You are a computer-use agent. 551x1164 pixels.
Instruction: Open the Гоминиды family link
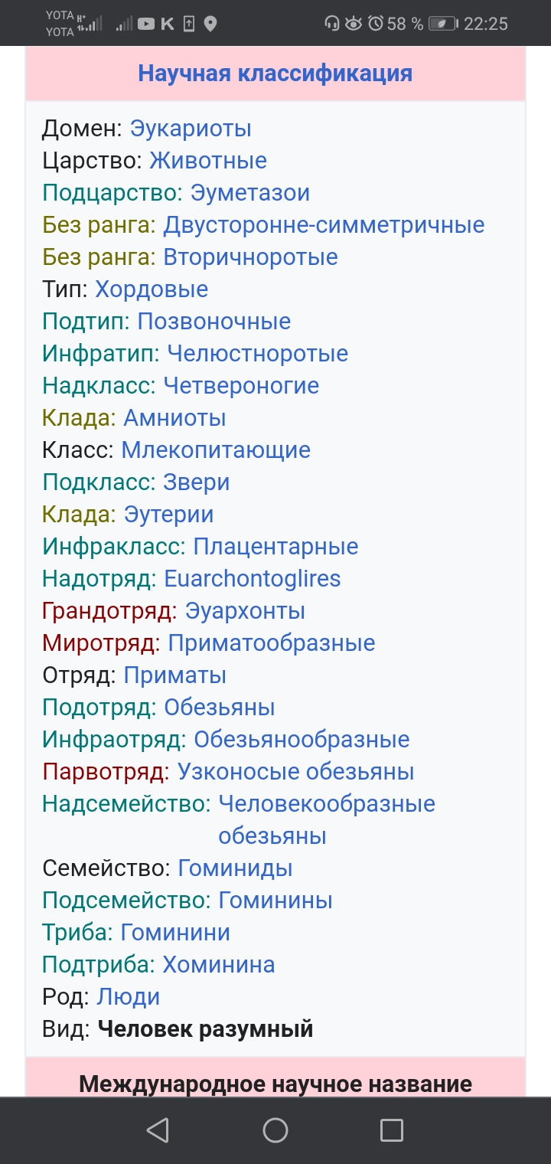coord(236,868)
